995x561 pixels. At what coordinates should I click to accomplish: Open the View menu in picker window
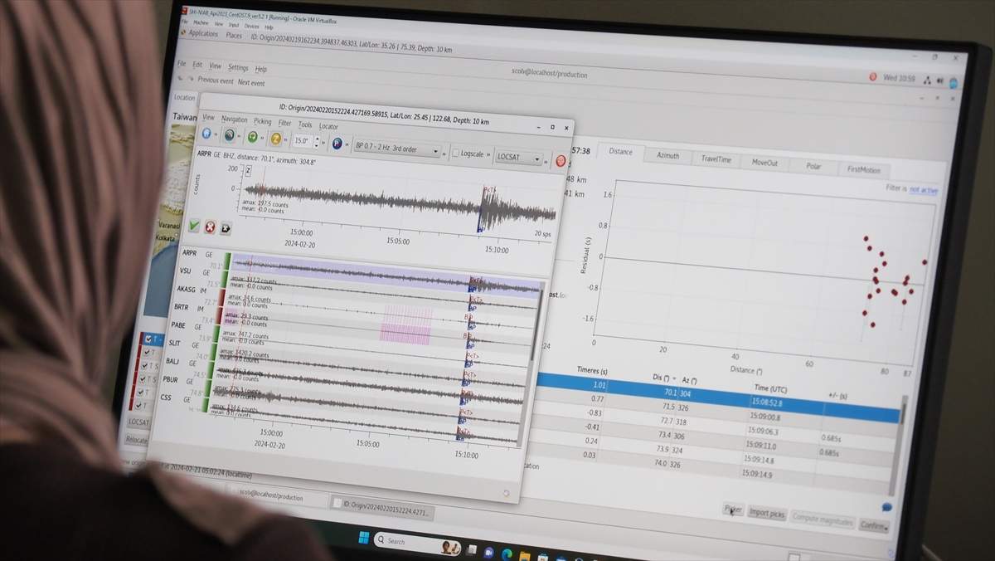208,118
